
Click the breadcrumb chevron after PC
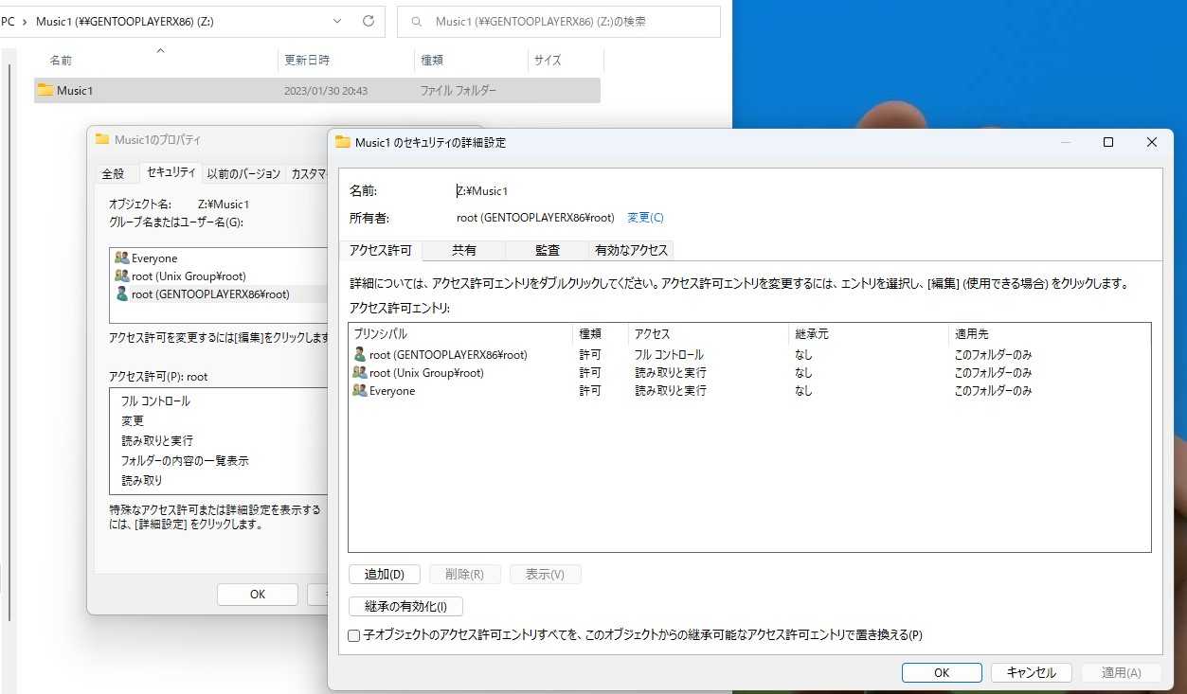tap(26, 21)
